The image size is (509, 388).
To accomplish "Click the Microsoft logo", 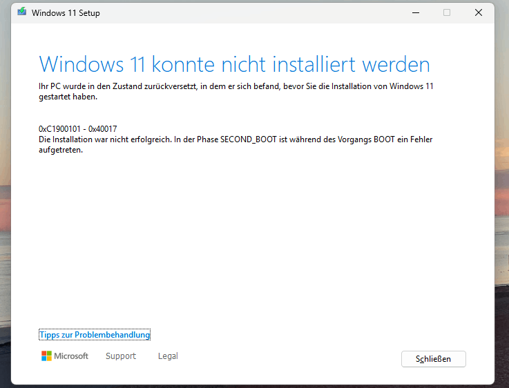I will tap(65, 356).
